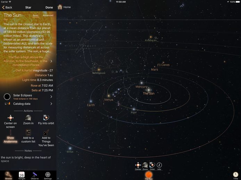Tap 'Total eclipse in 148 days' text

click(25, 99)
